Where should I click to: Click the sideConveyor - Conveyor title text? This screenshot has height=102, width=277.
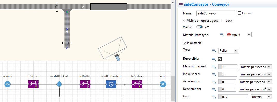pos(207,4)
